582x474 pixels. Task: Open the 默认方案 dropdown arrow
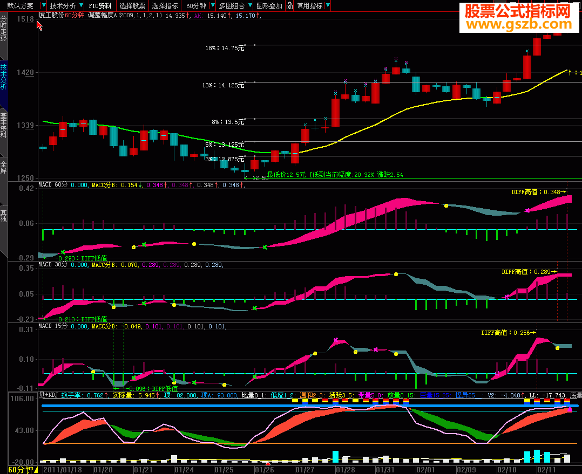point(43,5)
